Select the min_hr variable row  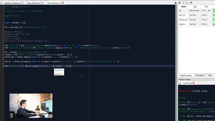[x=197, y=15]
